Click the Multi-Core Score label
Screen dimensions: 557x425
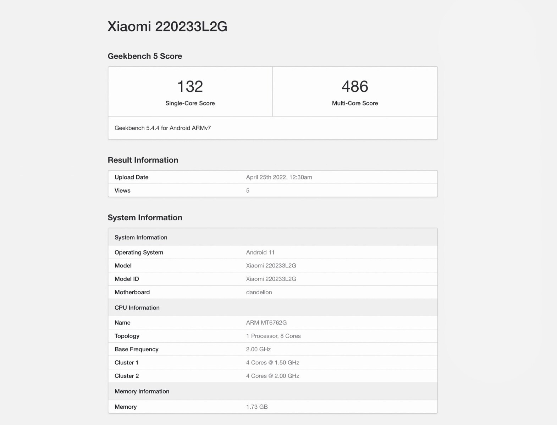(355, 103)
